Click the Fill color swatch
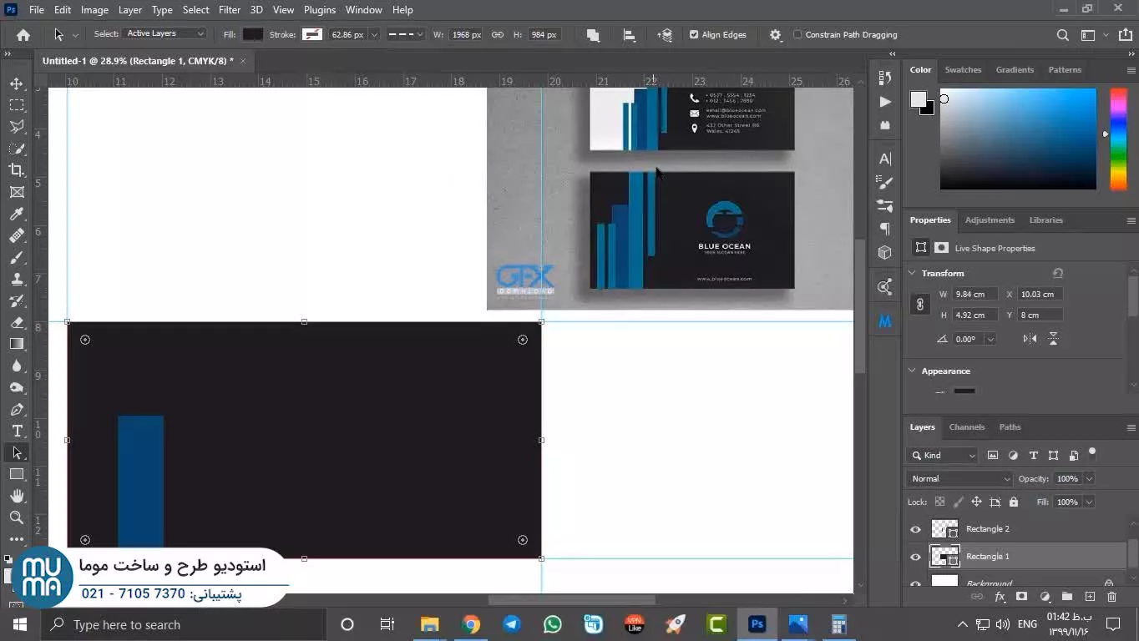Screen dimensions: 1139x641 tap(253, 35)
